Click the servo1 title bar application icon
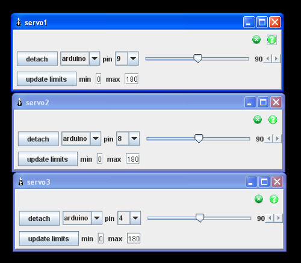 tap(19, 22)
